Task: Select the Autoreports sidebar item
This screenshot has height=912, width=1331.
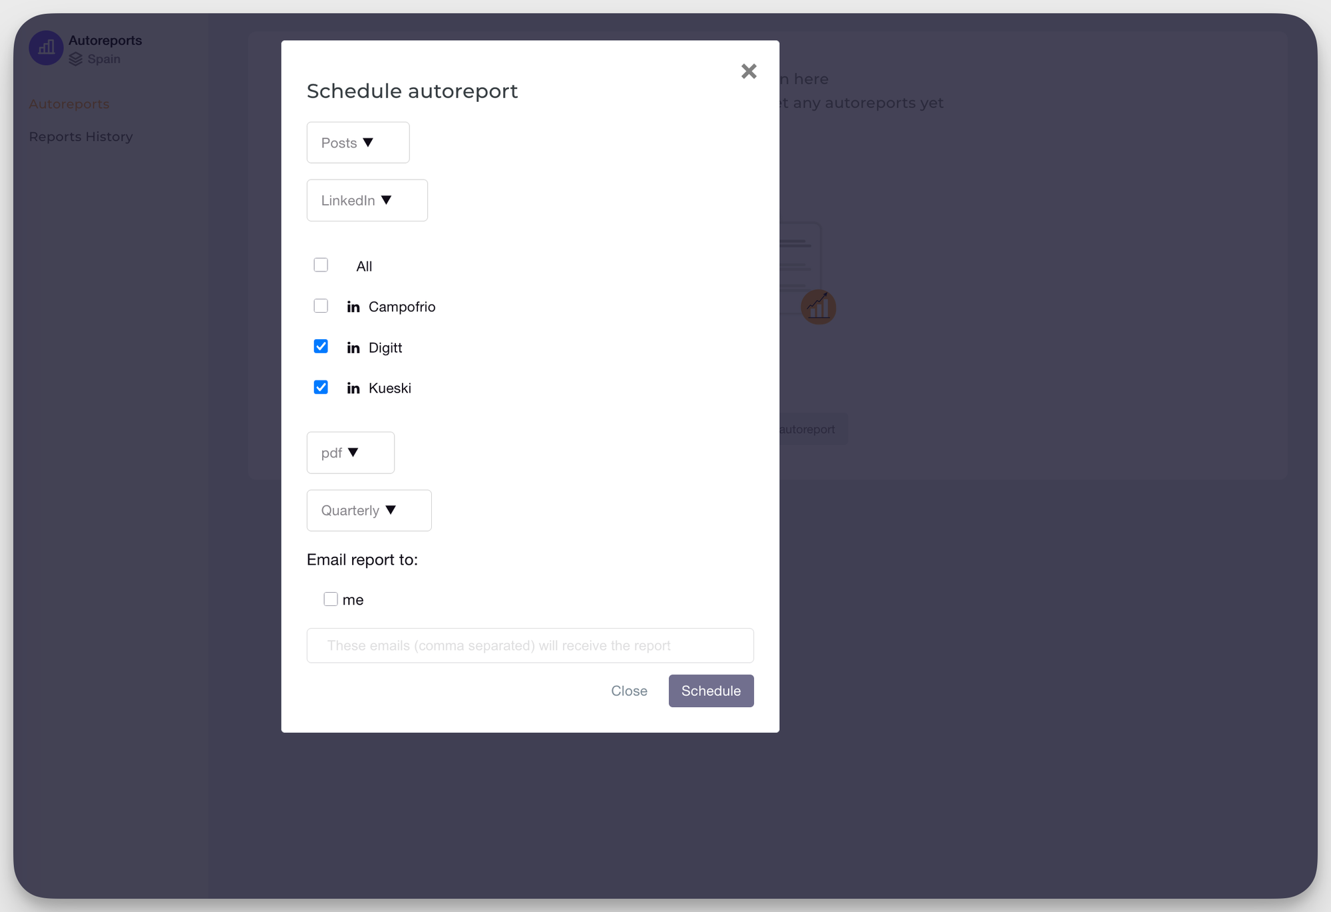Action: point(69,104)
